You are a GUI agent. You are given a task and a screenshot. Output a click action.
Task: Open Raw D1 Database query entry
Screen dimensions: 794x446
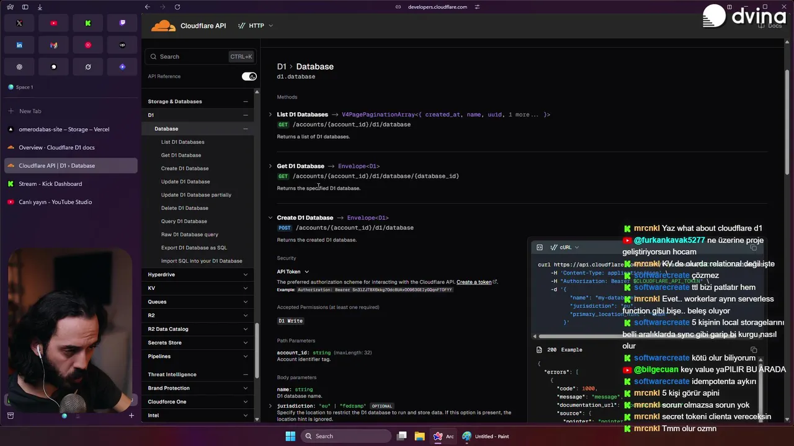tap(189, 235)
